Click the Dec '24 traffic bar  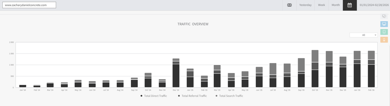point(176,73)
